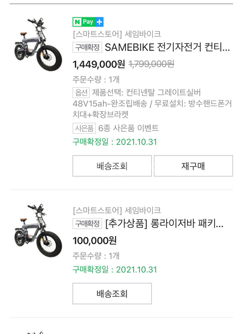Select the 100,000원 price
The image size is (243, 334).
95,240
